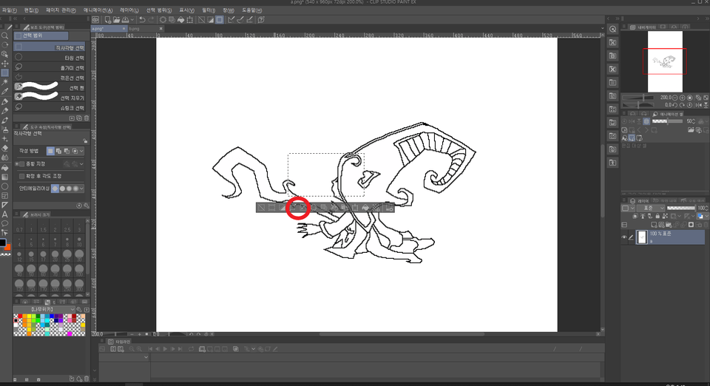Expand 종횡 지정 plus expander
This screenshot has height=386, width=710.
(17, 164)
